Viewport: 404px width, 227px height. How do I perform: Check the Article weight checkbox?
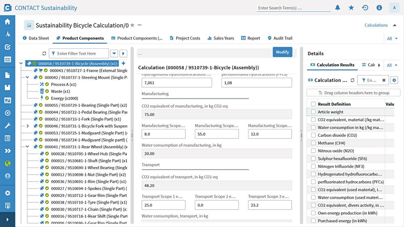[x=313, y=112]
